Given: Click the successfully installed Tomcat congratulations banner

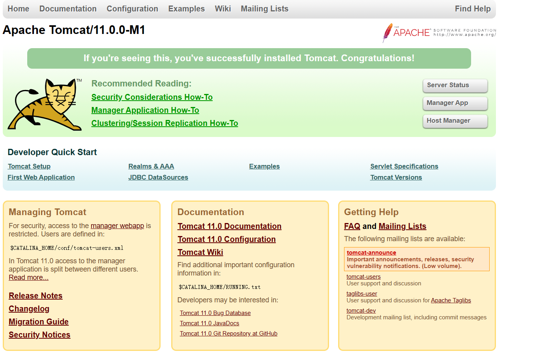Looking at the screenshot, I should pyautogui.click(x=249, y=58).
